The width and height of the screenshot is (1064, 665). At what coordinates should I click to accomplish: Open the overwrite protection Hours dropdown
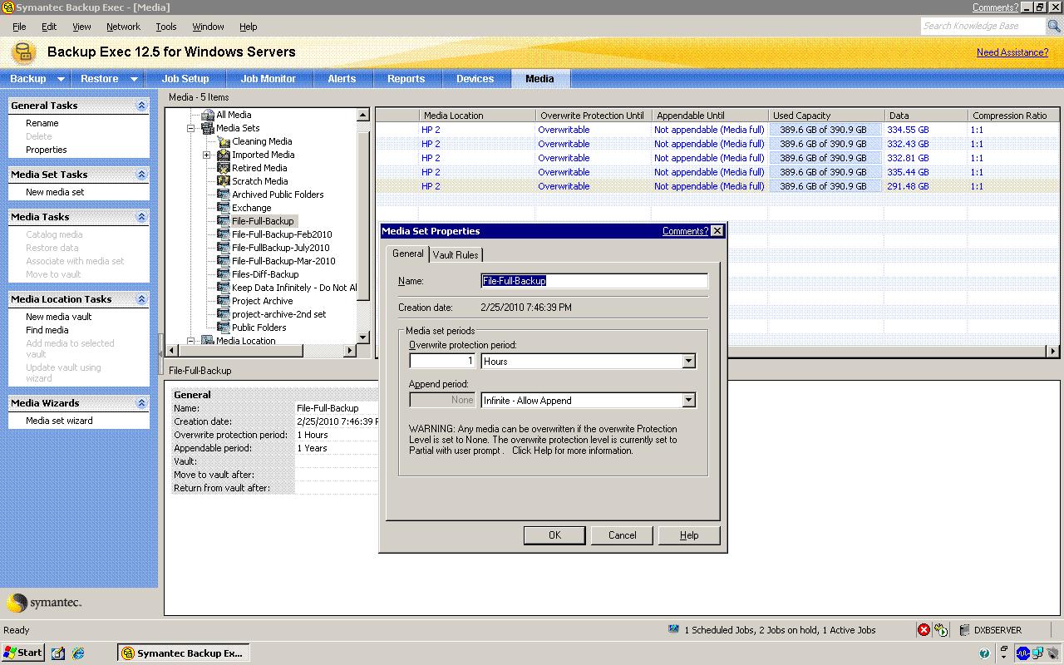click(x=688, y=362)
